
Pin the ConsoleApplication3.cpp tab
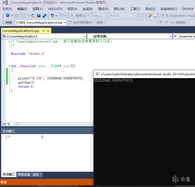[x=43, y=31]
